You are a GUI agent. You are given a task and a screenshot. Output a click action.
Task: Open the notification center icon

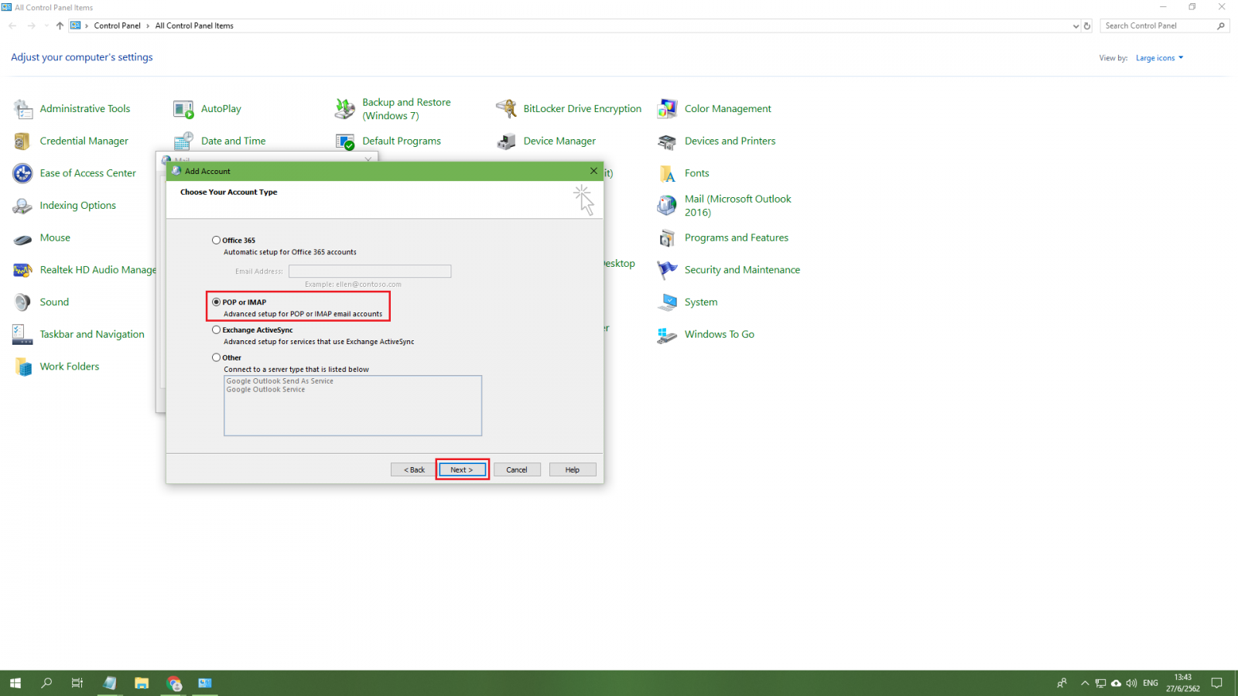(1217, 683)
